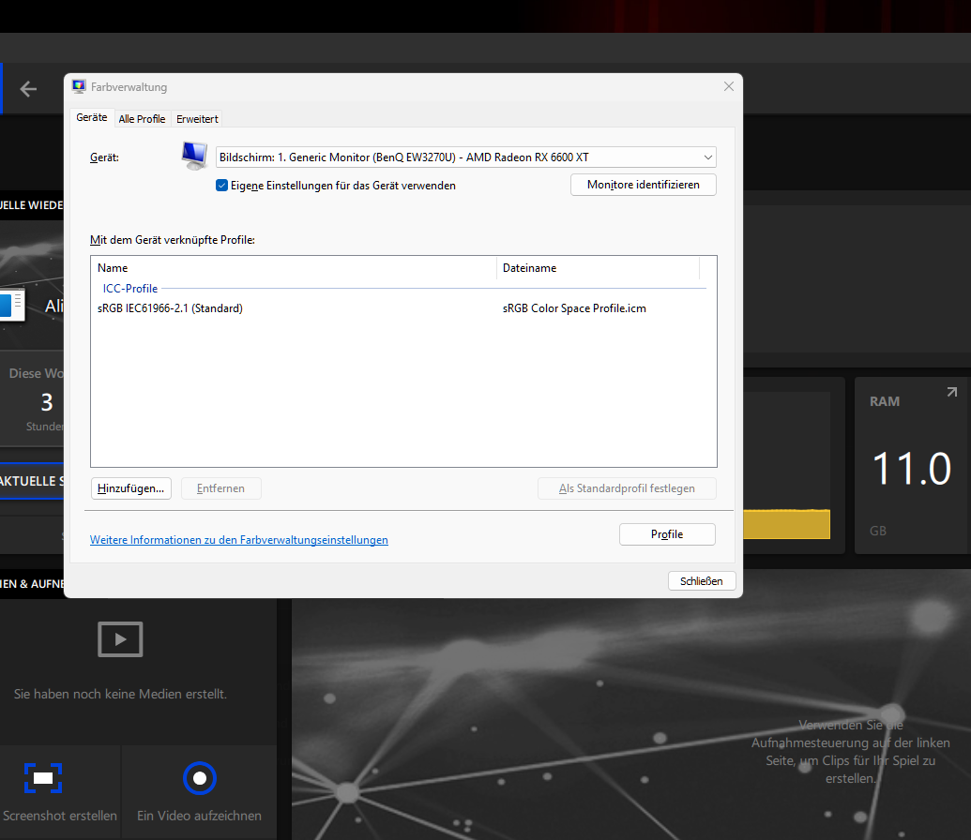Click the media play placeholder icon

120,639
